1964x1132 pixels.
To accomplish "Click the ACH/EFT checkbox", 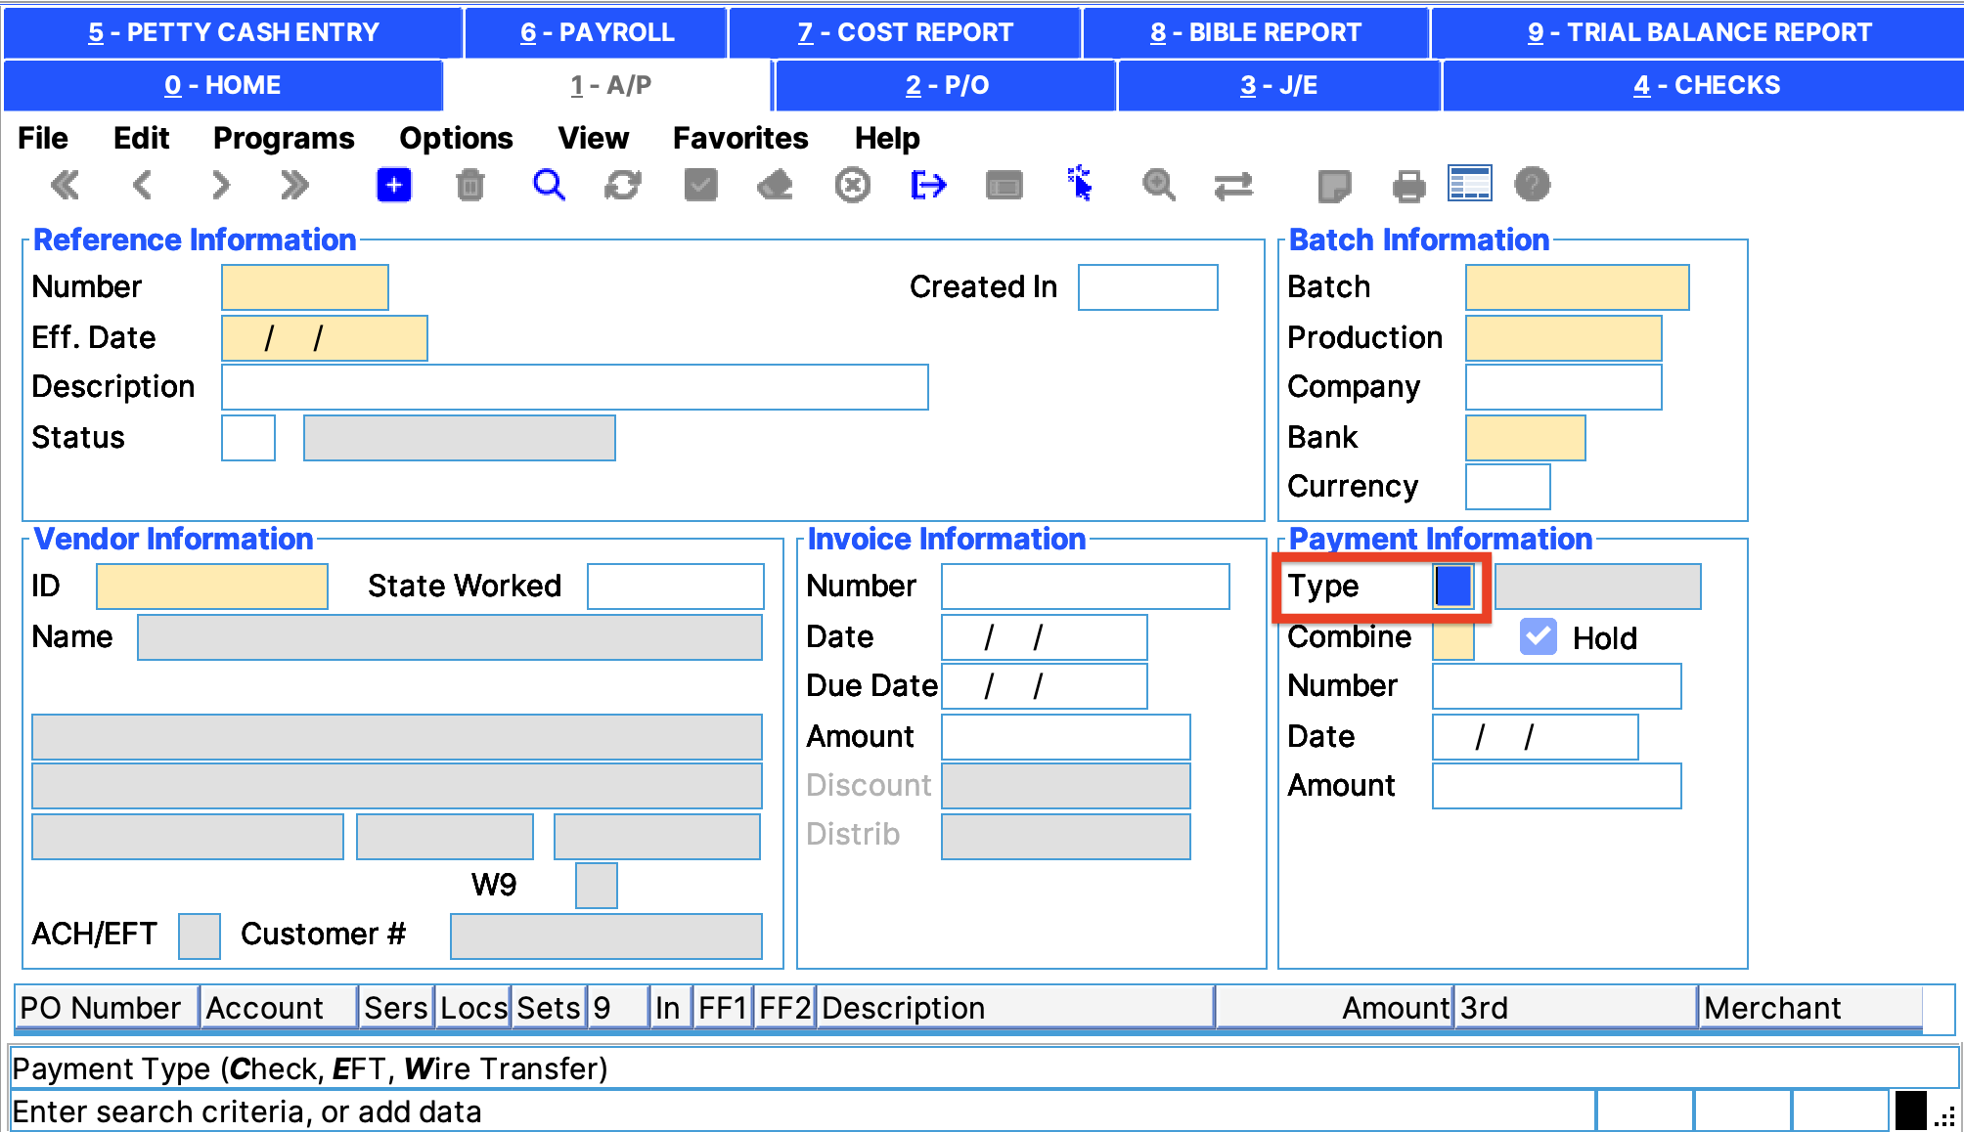I will click(x=200, y=936).
